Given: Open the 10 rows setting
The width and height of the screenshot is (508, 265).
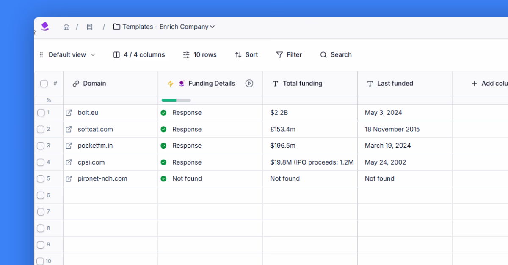Looking at the screenshot, I should coord(200,55).
